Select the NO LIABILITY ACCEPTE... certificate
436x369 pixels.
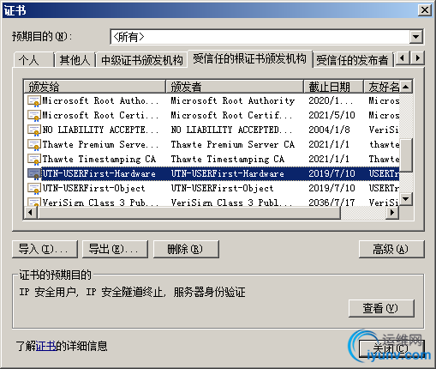click(x=212, y=130)
